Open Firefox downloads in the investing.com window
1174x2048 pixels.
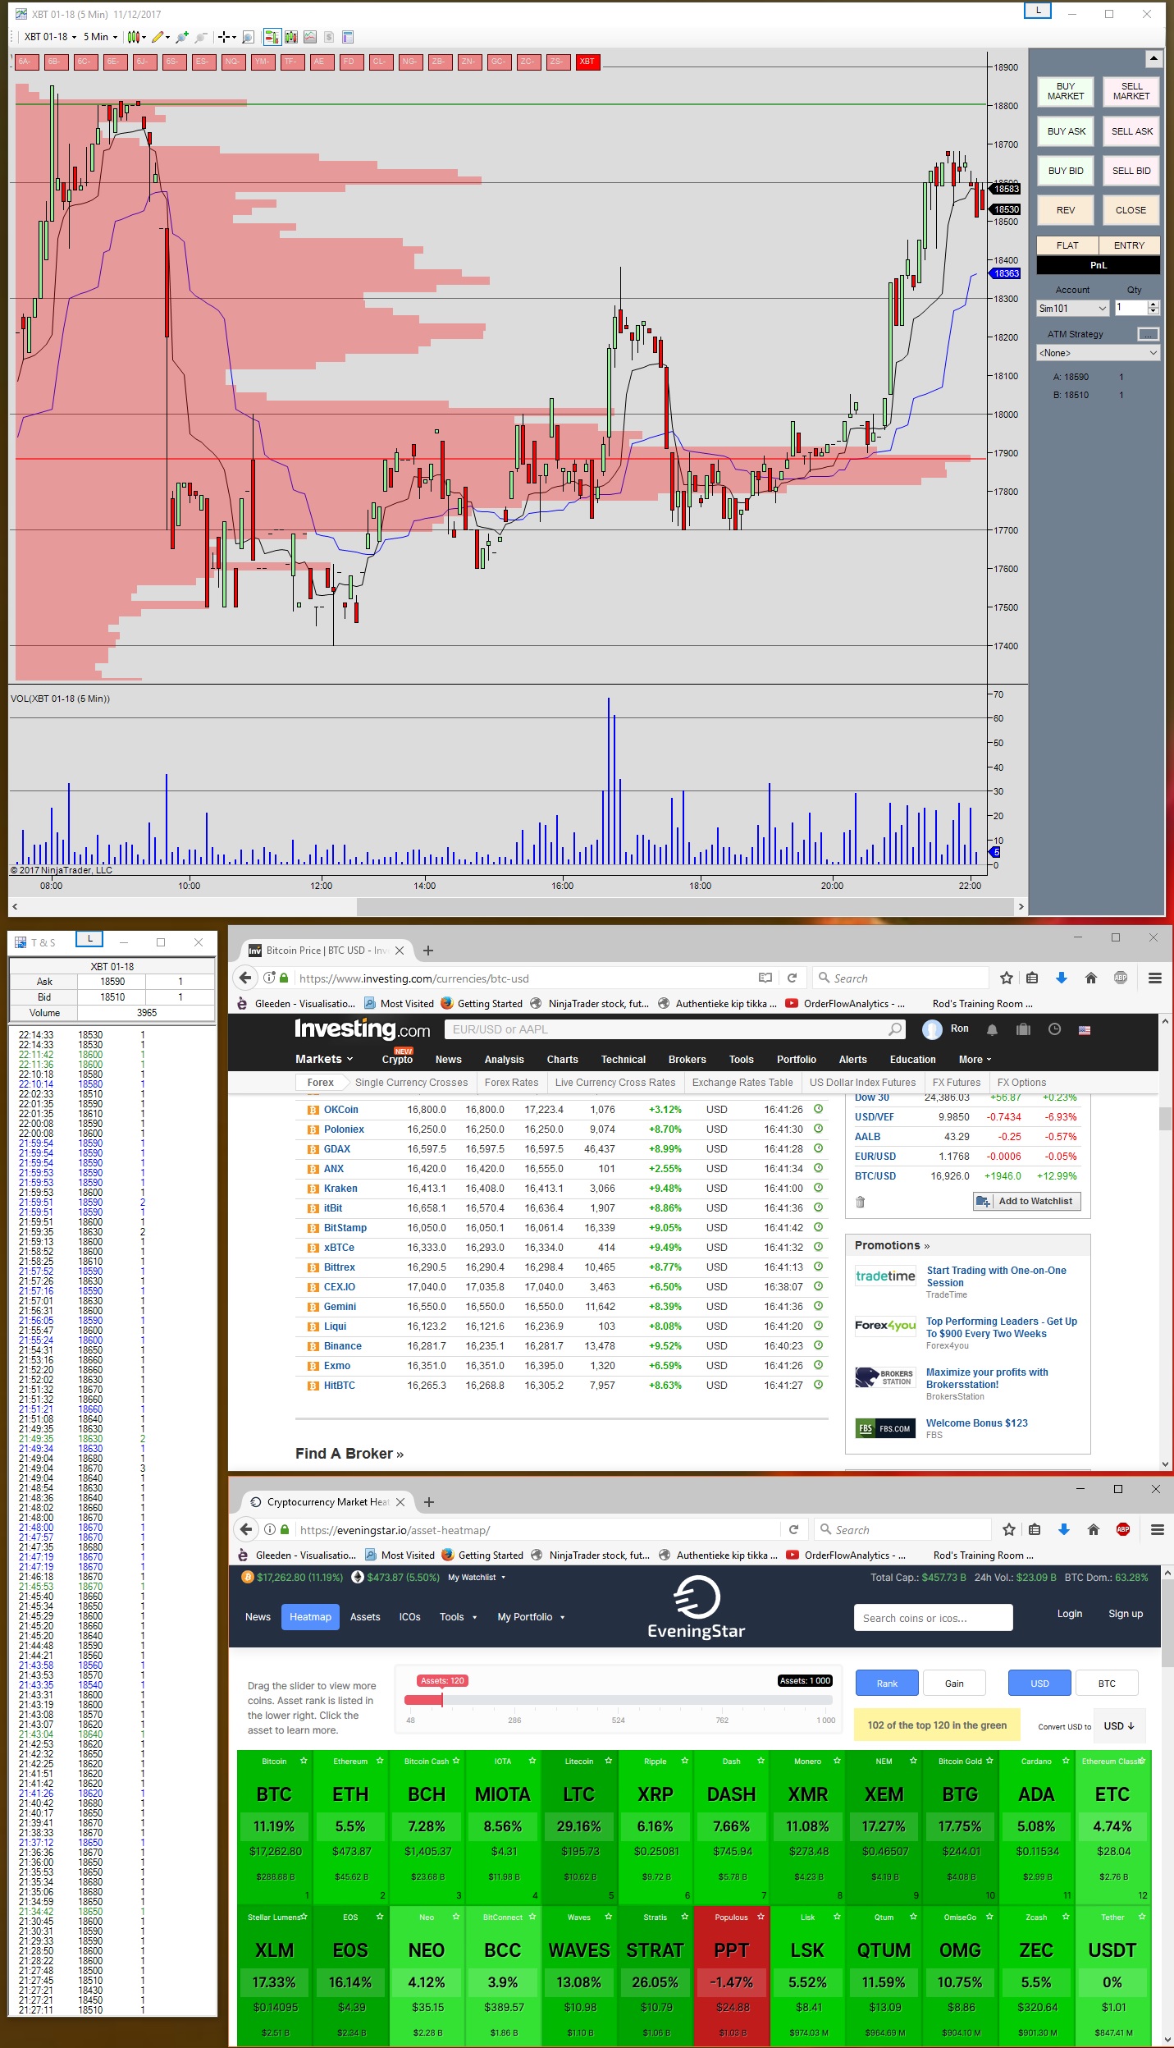pyautogui.click(x=1062, y=978)
